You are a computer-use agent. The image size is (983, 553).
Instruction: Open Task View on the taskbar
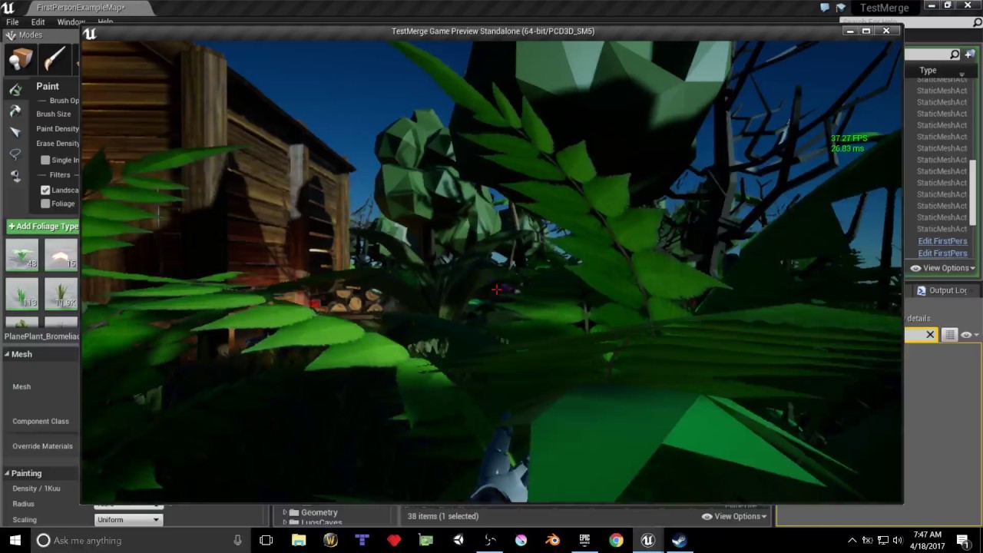tap(266, 540)
